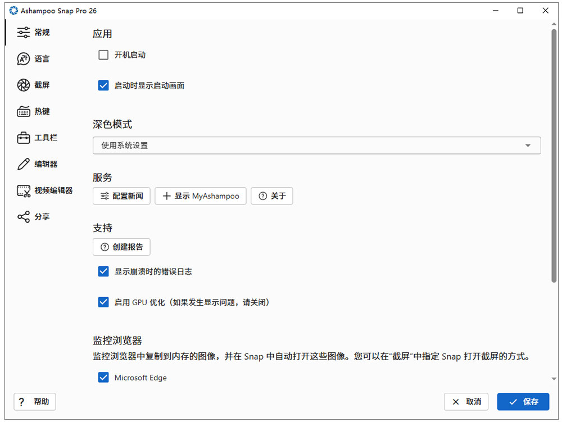Click the 使用系统设置 combo box
Image resolution: width=562 pixels, height=422 pixels.
316,146
